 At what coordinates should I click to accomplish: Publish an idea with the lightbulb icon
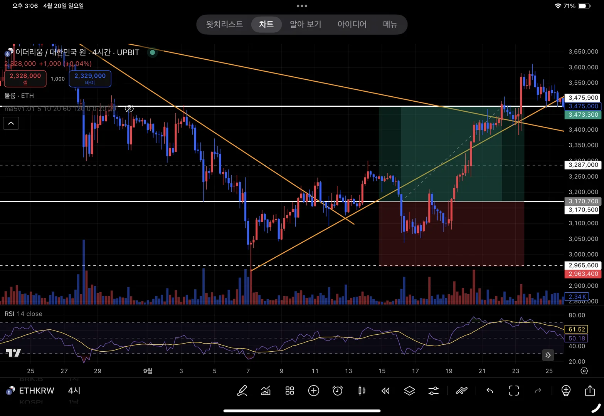(566, 391)
